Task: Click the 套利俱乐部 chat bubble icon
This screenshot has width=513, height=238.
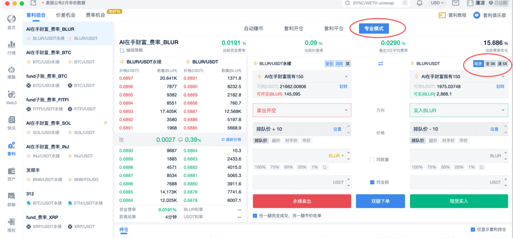Action: point(477,15)
